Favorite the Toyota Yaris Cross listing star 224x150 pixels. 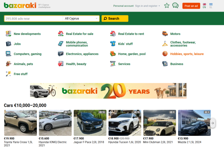[x=34, y=133]
